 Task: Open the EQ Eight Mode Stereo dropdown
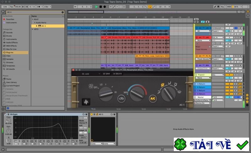pos(83,123)
